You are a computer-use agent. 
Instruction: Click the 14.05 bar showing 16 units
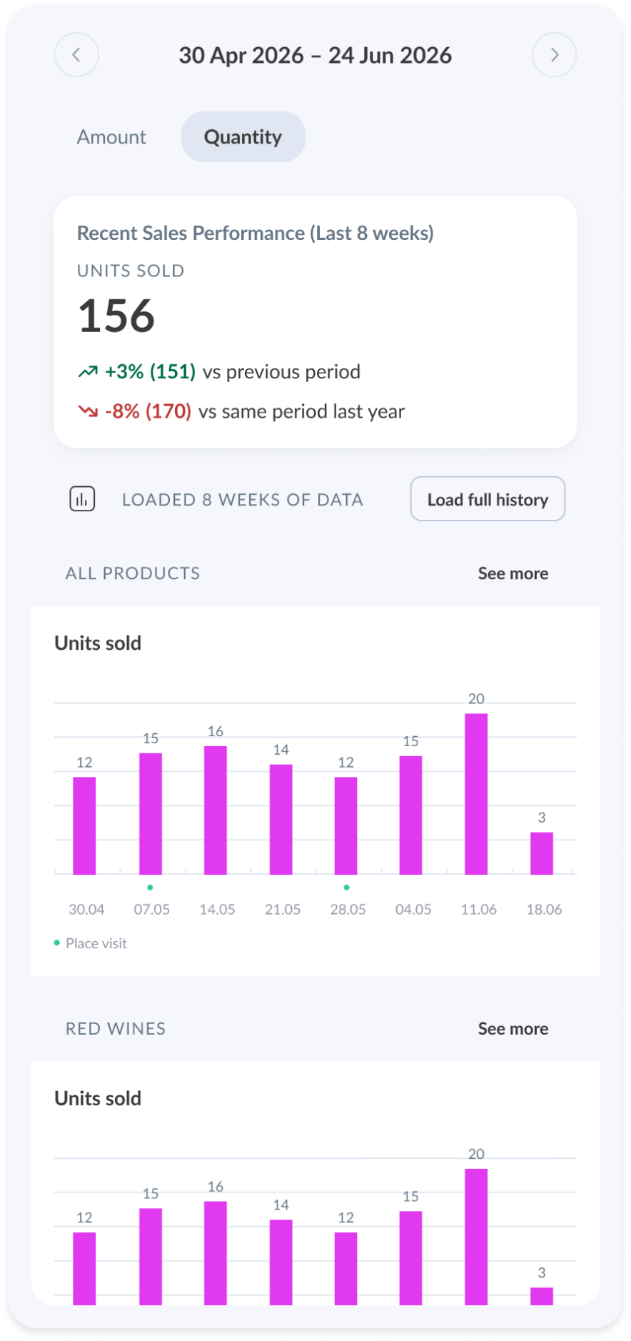pyautogui.click(x=216, y=810)
